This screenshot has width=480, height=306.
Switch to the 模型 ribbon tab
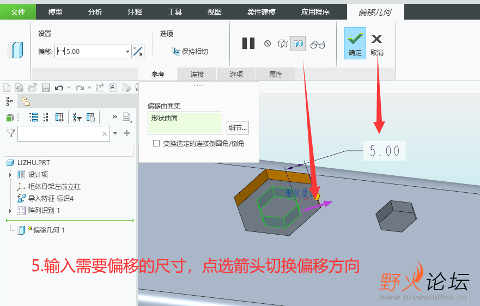pos(56,12)
